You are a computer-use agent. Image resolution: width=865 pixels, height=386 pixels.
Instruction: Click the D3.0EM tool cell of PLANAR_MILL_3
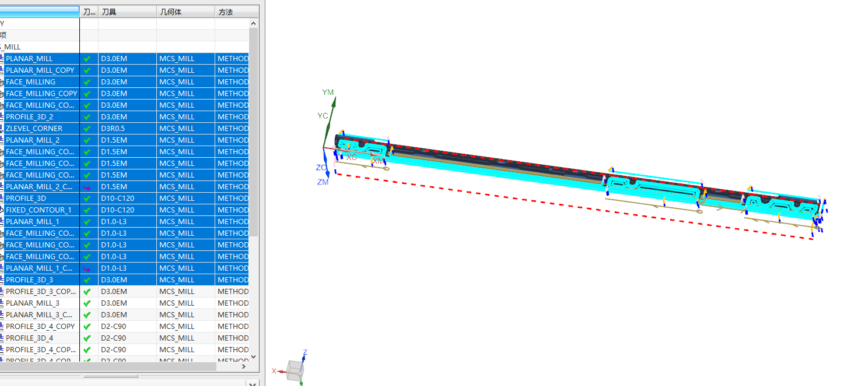click(127, 303)
